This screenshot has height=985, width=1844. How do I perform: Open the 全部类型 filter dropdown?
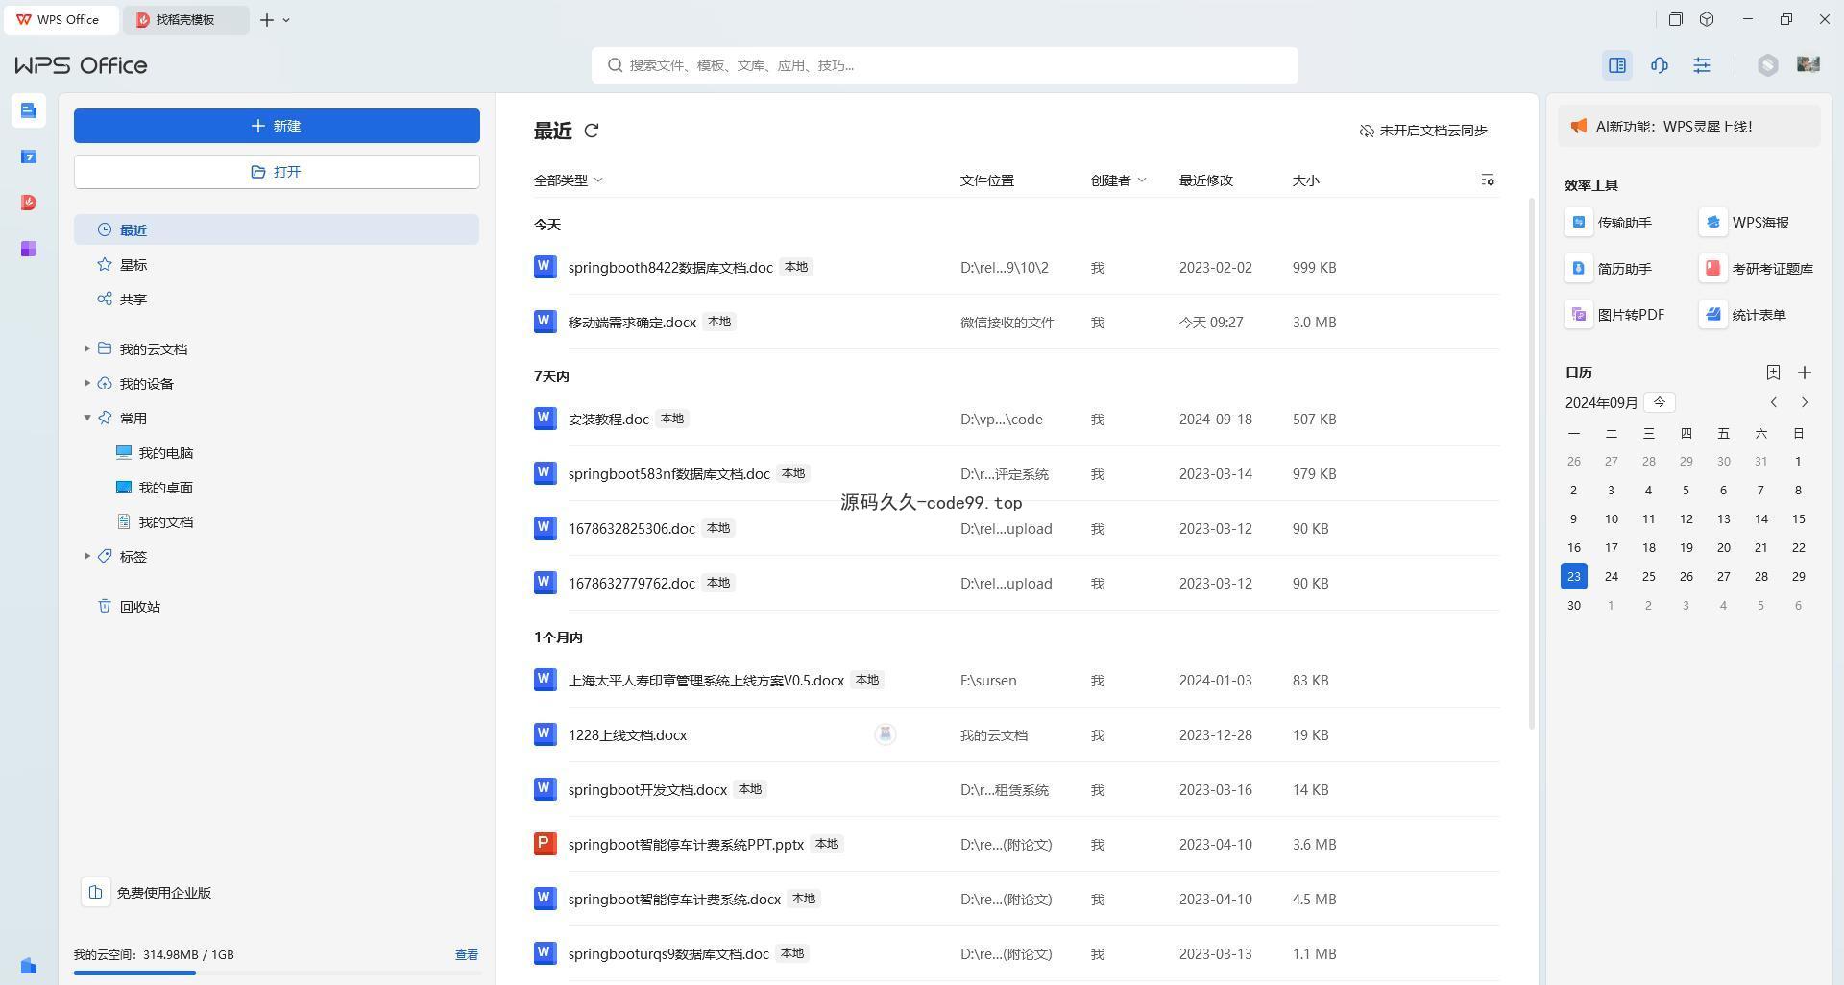point(569,180)
